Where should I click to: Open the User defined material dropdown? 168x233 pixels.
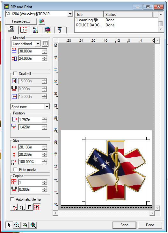[38, 44]
